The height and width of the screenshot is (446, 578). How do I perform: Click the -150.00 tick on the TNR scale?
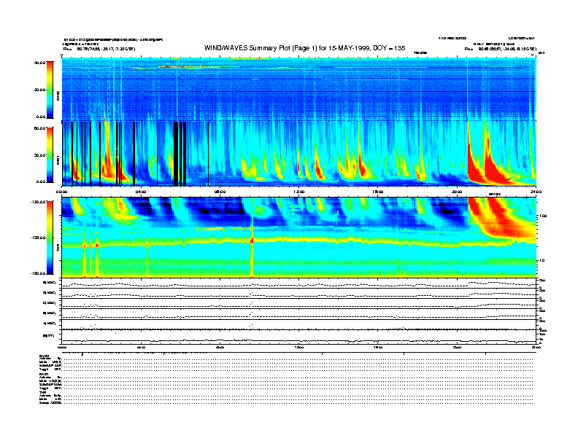point(38,273)
